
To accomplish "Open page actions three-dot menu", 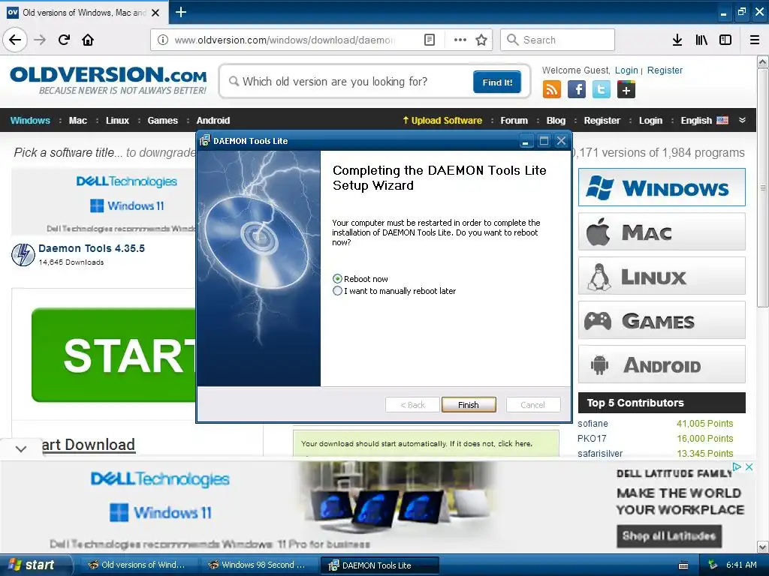I will pos(460,40).
